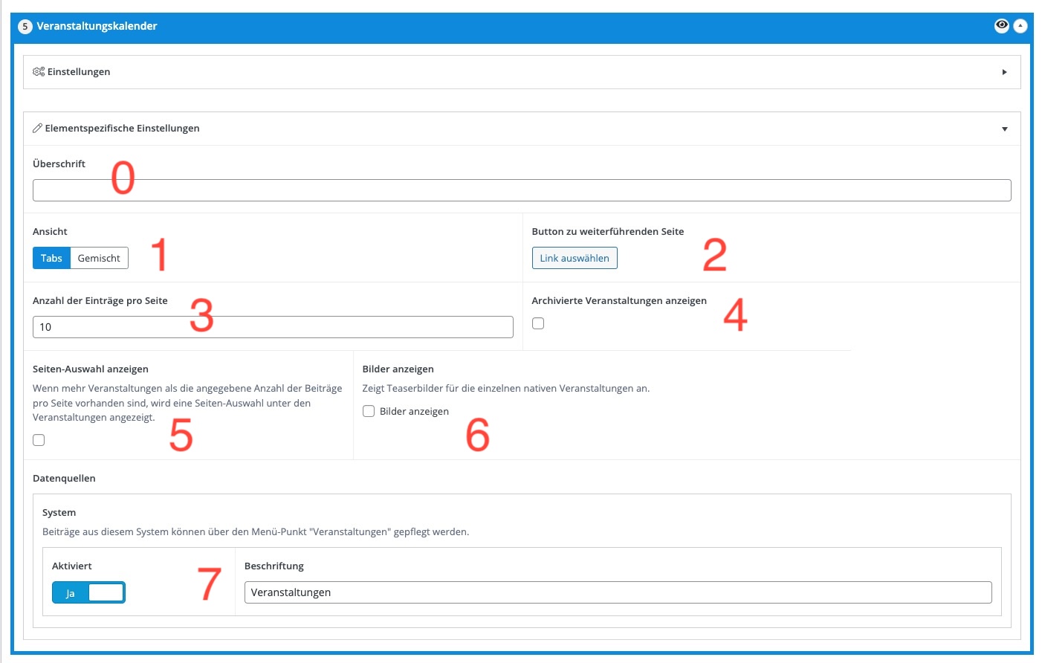Toggle the eye visibility icon in Veranstaltungskalender header

(1001, 26)
